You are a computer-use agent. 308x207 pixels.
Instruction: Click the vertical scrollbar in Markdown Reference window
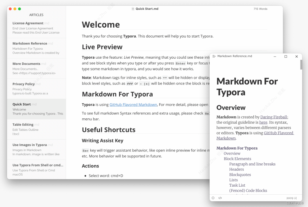pyautogui.click(x=301, y=65)
